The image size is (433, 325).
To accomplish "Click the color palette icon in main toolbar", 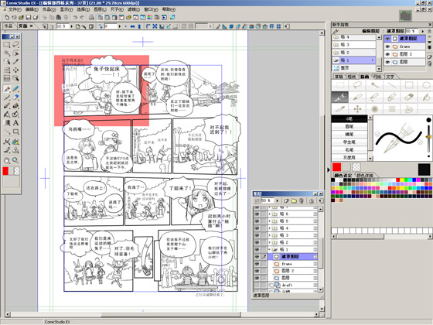I will click(149, 17).
